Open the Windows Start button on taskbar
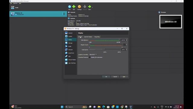The width and height of the screenshot is (193, 109). [62, 107]
